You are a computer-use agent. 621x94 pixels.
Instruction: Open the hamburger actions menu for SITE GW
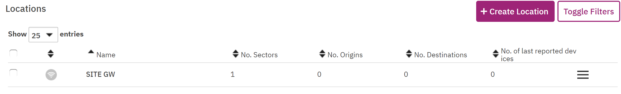pos(583,75)
